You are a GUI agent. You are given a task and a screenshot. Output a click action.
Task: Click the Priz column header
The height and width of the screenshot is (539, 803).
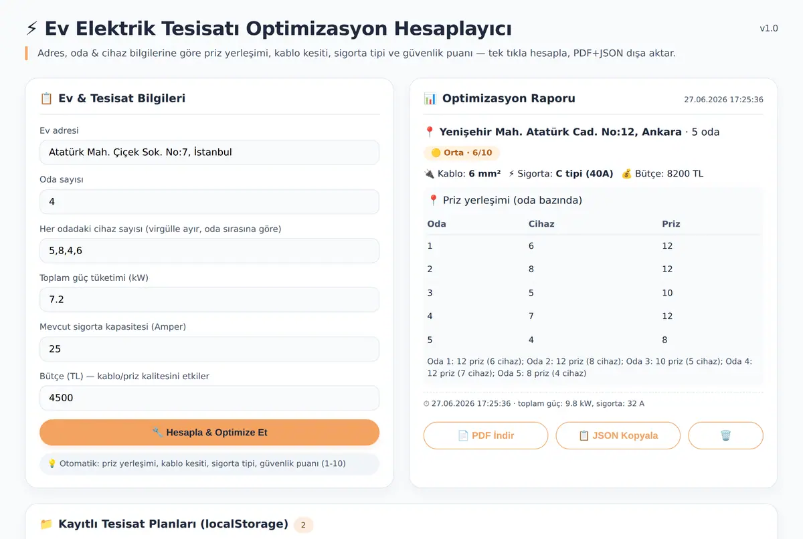(671, 224)
